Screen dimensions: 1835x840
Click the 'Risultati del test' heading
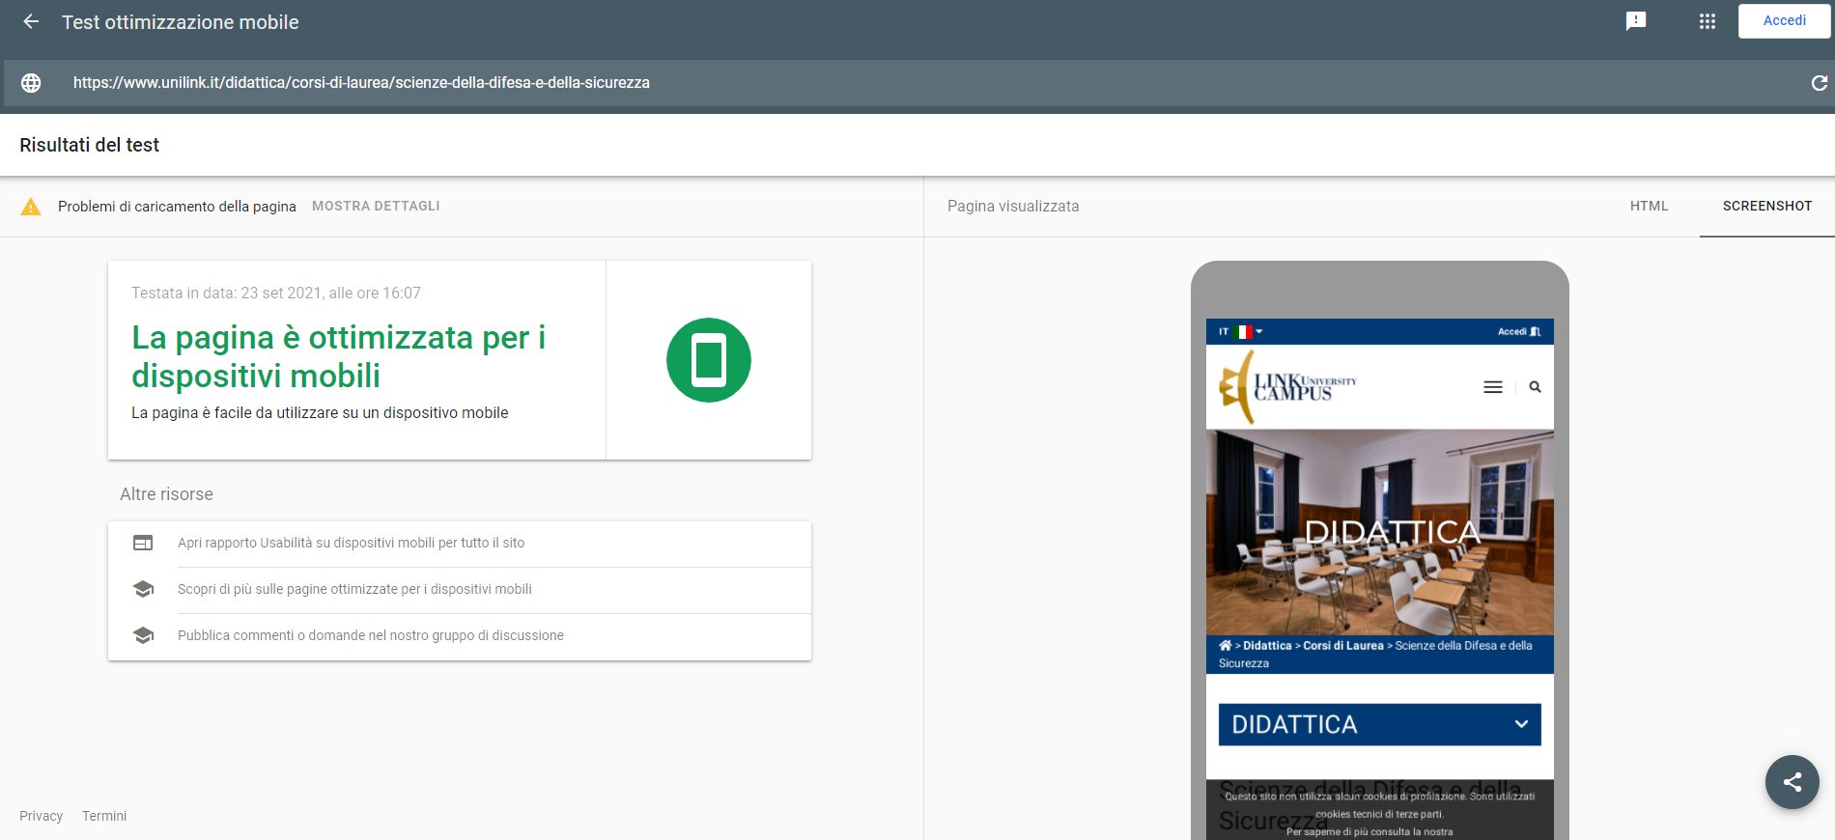point(89,145)
